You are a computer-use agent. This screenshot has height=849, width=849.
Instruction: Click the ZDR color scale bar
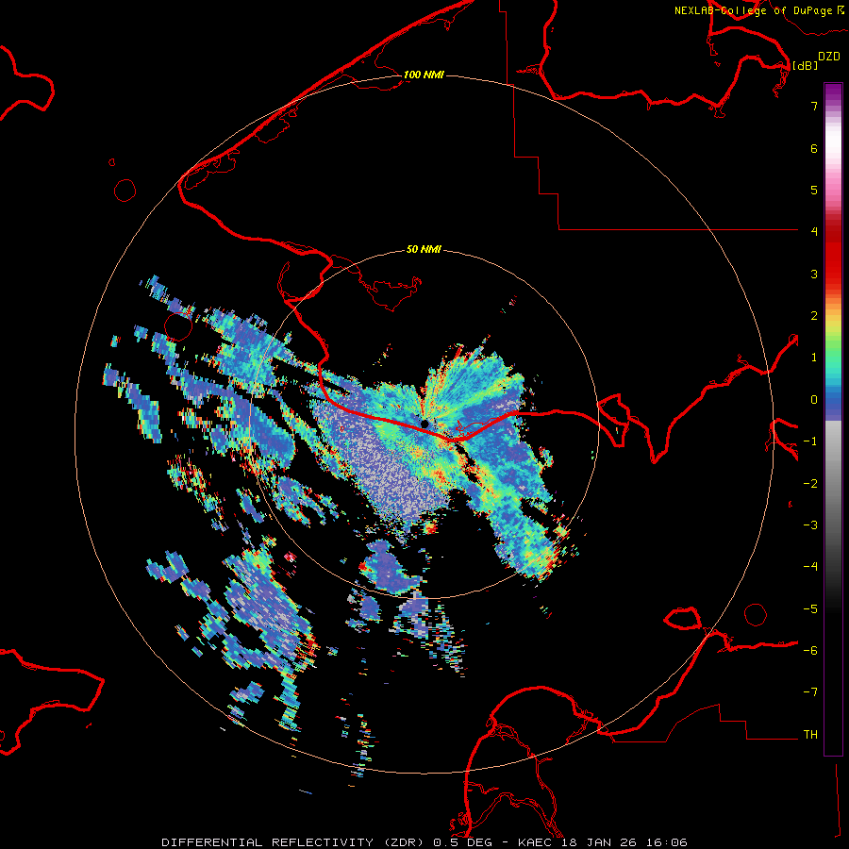pyautogui.click(x=833, y=419)
